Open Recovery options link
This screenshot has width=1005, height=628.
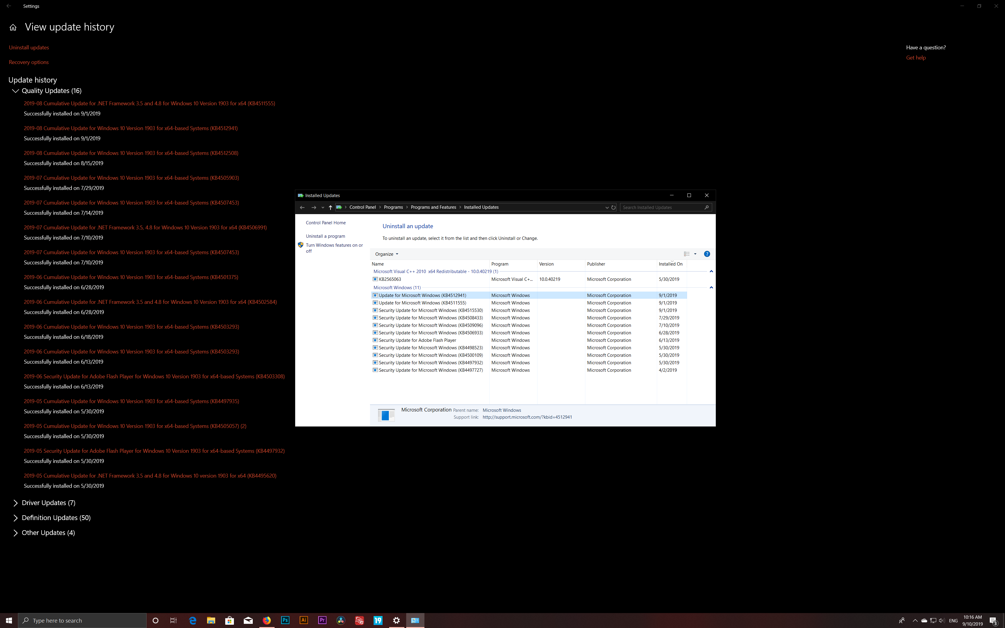[x=29, y=62]
